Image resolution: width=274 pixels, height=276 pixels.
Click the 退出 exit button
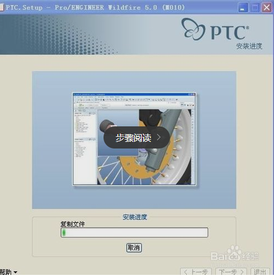click(x=260, y=272)
